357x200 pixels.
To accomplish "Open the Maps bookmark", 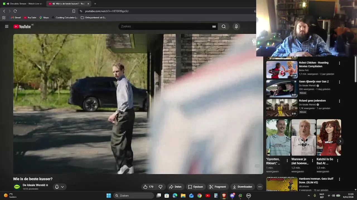I will (44, 17).
